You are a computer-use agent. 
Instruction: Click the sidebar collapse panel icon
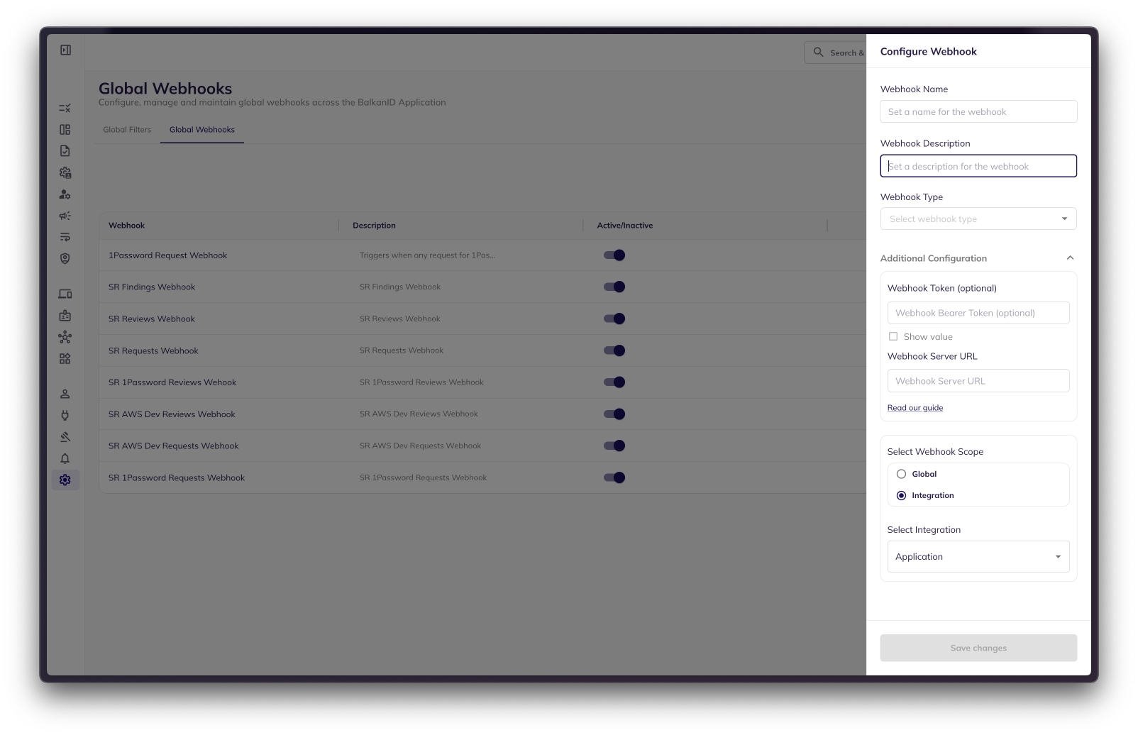[65, 50]
